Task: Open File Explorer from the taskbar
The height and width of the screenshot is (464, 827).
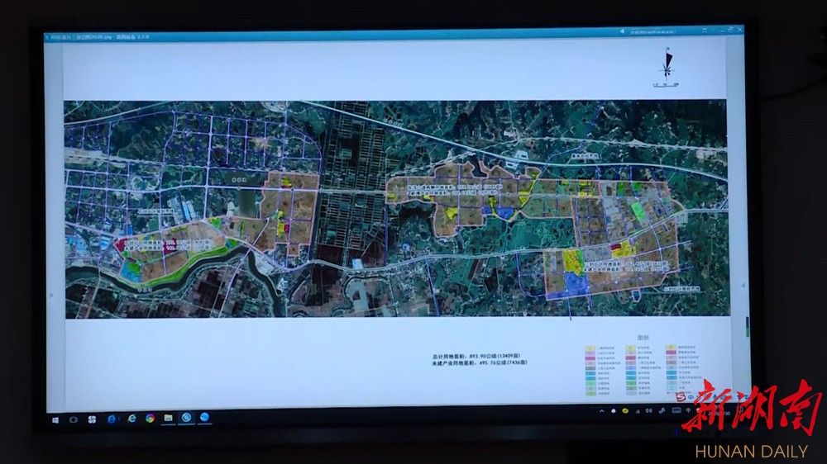Action: click(168, 419)
